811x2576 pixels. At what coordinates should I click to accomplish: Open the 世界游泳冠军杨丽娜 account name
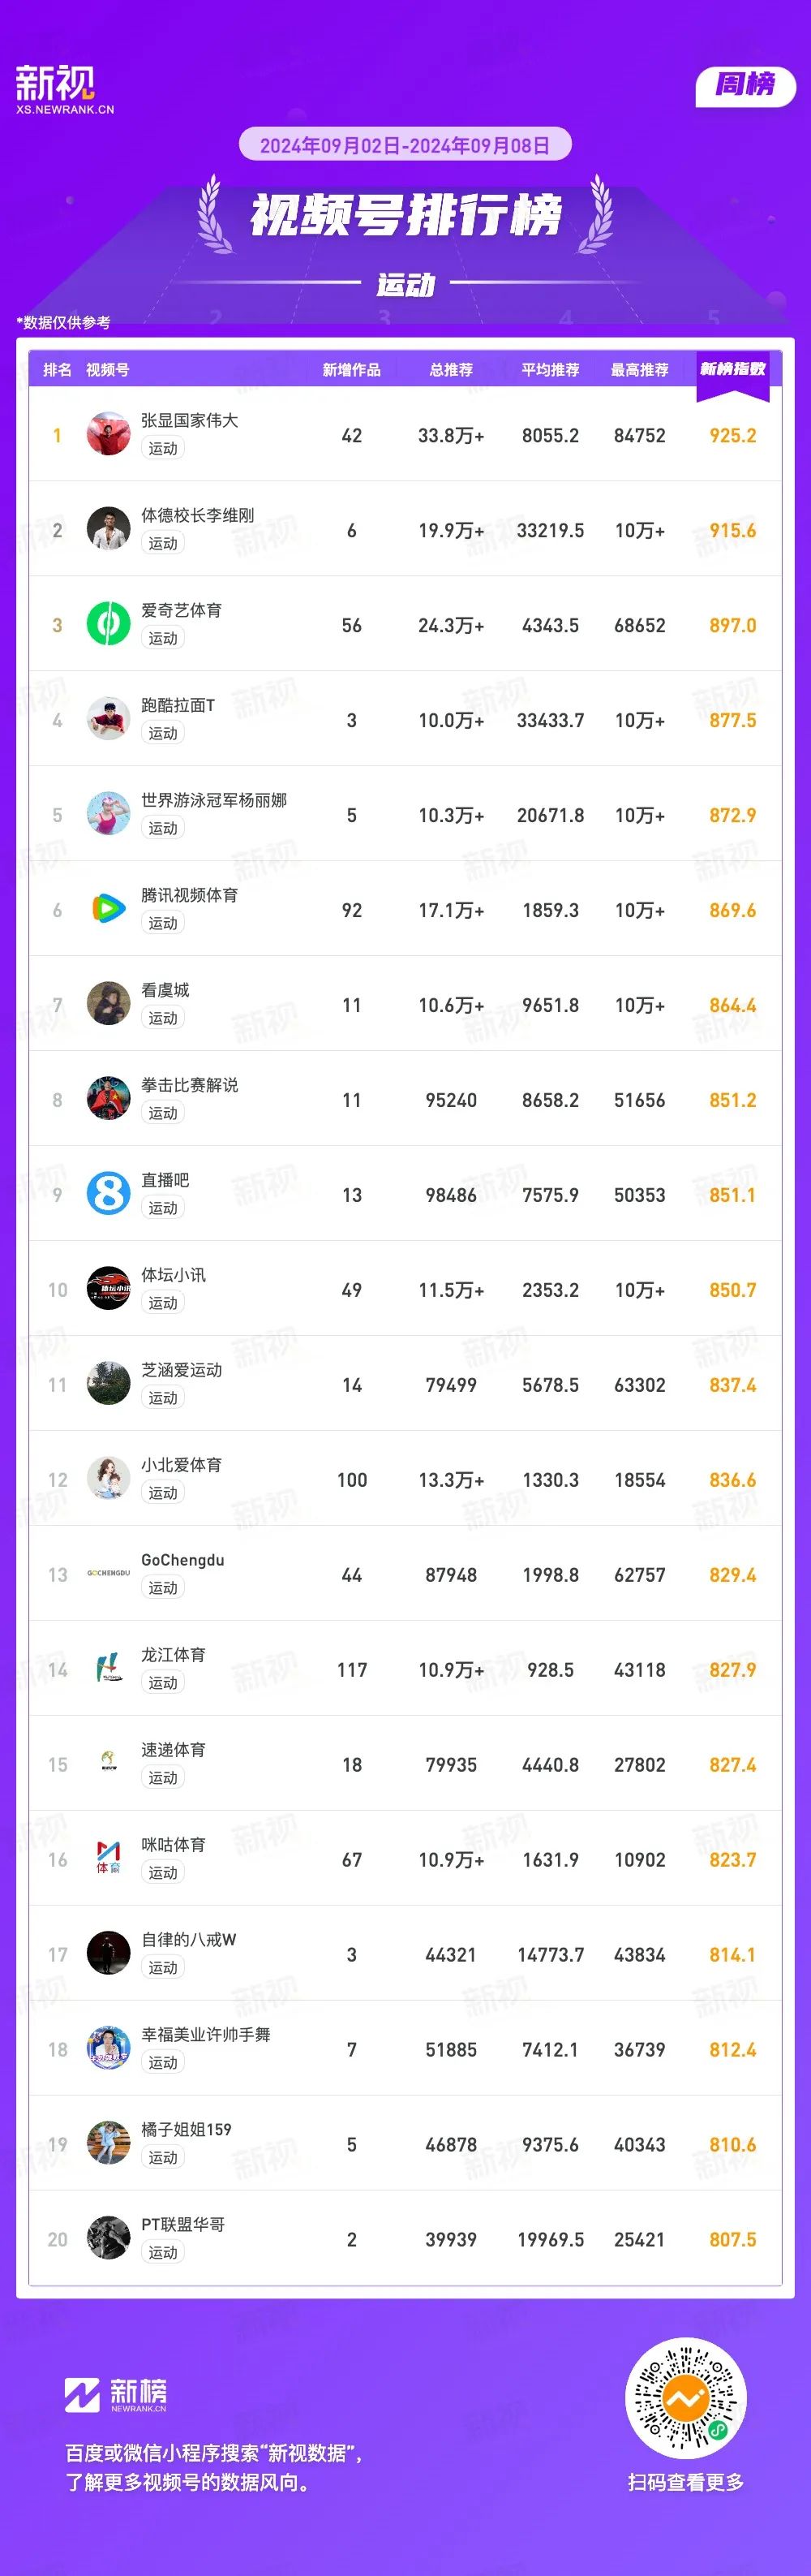click(214, 801)
